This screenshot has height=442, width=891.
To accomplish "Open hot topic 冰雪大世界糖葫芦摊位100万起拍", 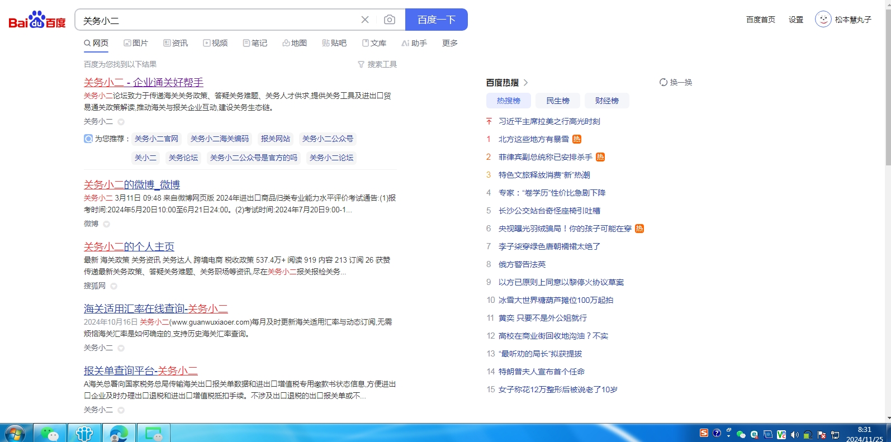I will [556, 300].
